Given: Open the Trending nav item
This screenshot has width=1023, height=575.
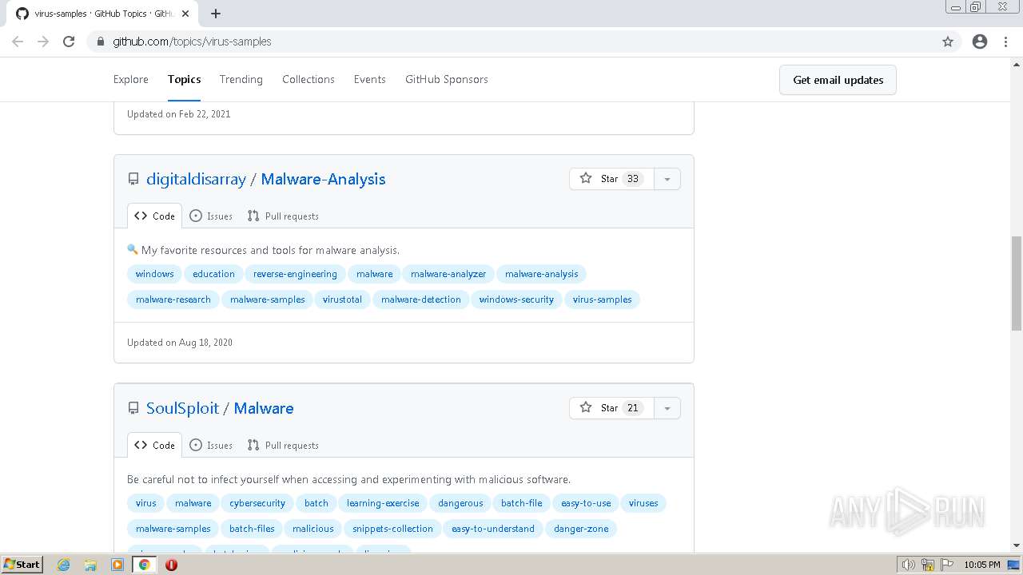Looking at the screenshot, I should click(x=241, y=79).
